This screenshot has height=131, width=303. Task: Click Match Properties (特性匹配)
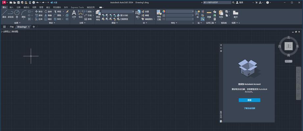[159, 15]
